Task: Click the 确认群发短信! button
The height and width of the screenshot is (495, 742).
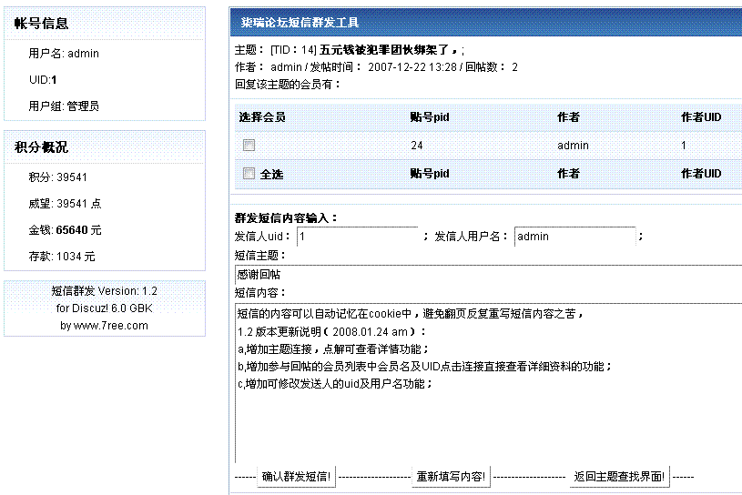Action: [x=296, y=477]
